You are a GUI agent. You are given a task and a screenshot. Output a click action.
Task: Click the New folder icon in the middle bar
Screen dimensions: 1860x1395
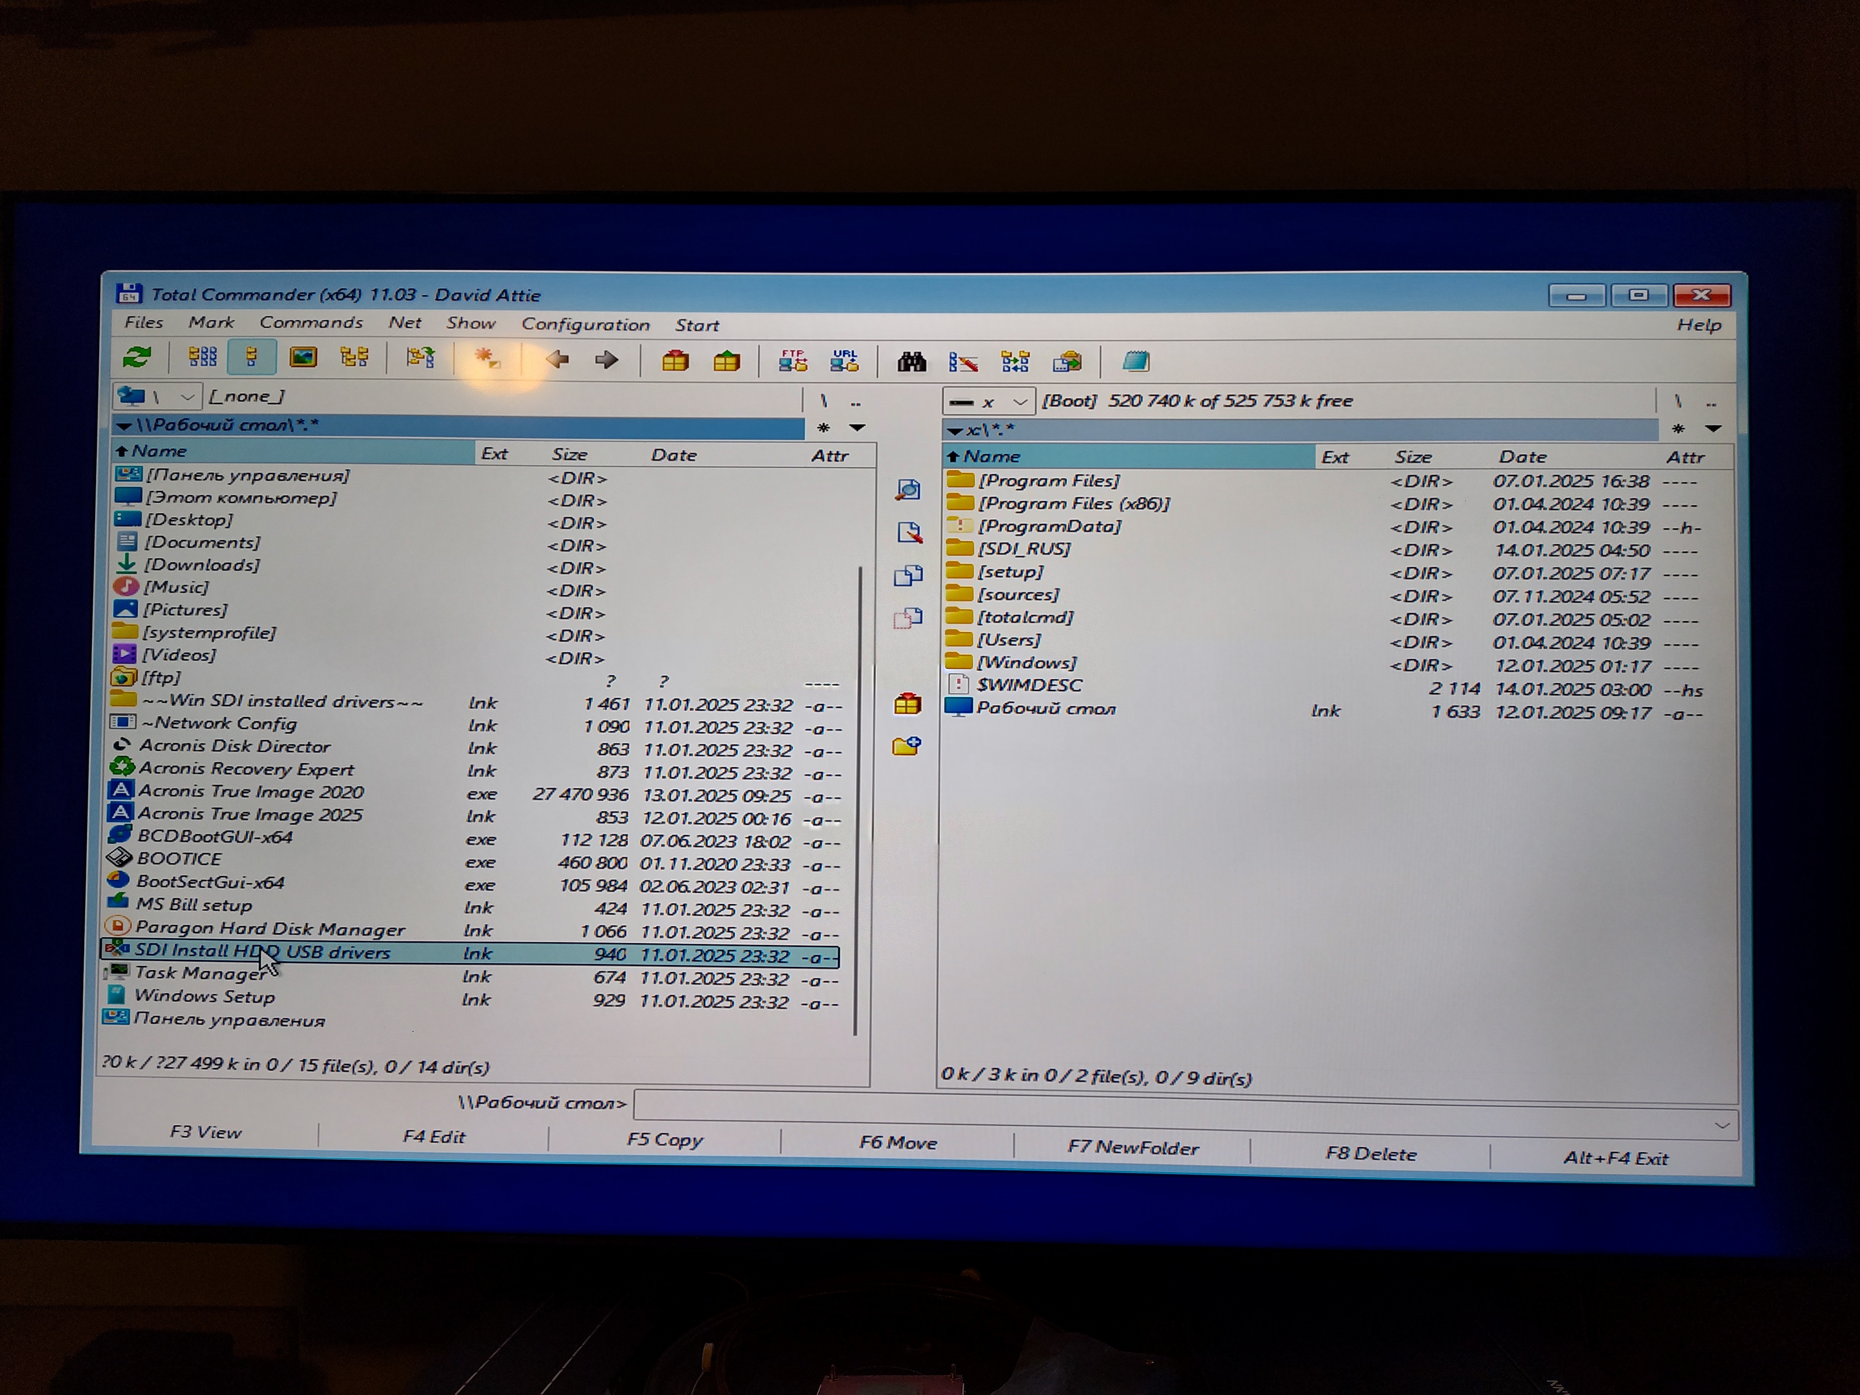[906, 747]
